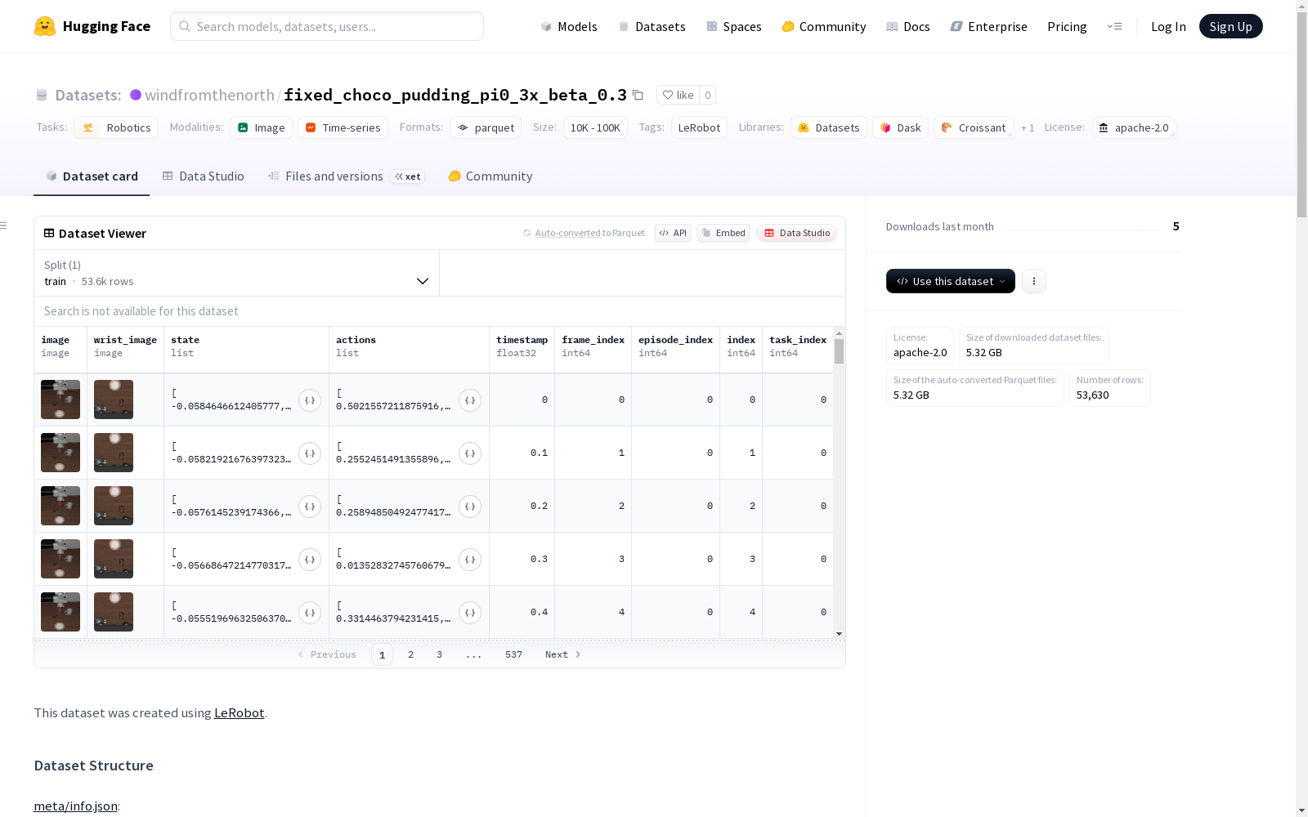Viewport: 1308px width, 817px height.
Task: Open the Files and versions tab
Action: 346,176
